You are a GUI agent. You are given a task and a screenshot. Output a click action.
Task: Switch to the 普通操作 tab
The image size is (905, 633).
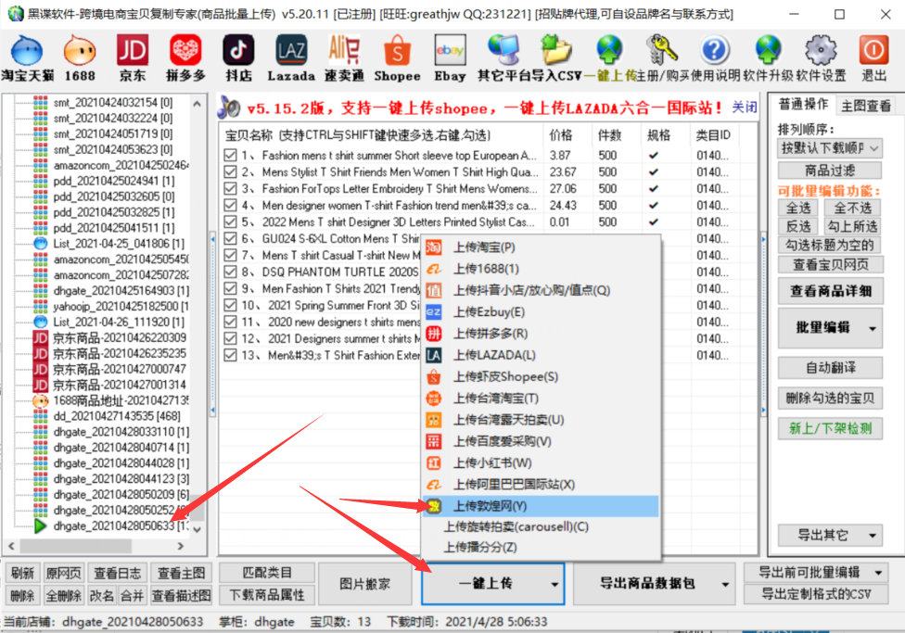tap(803, 105)
